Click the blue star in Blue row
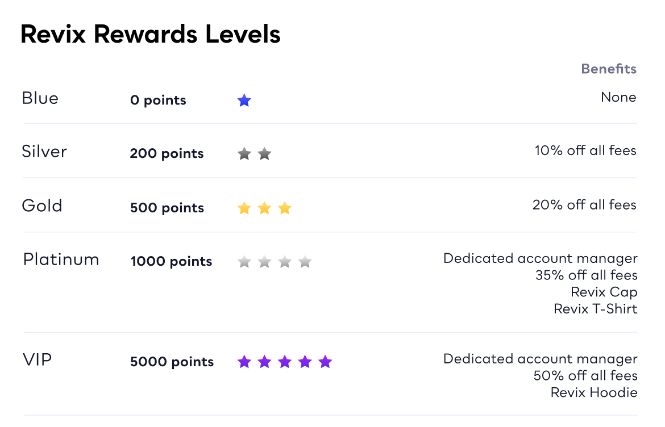 coord(244,101)
